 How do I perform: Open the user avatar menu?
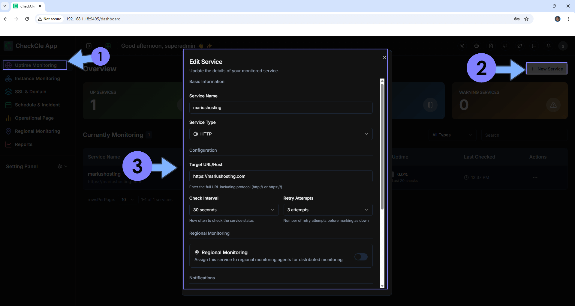[x=563, y=46]
